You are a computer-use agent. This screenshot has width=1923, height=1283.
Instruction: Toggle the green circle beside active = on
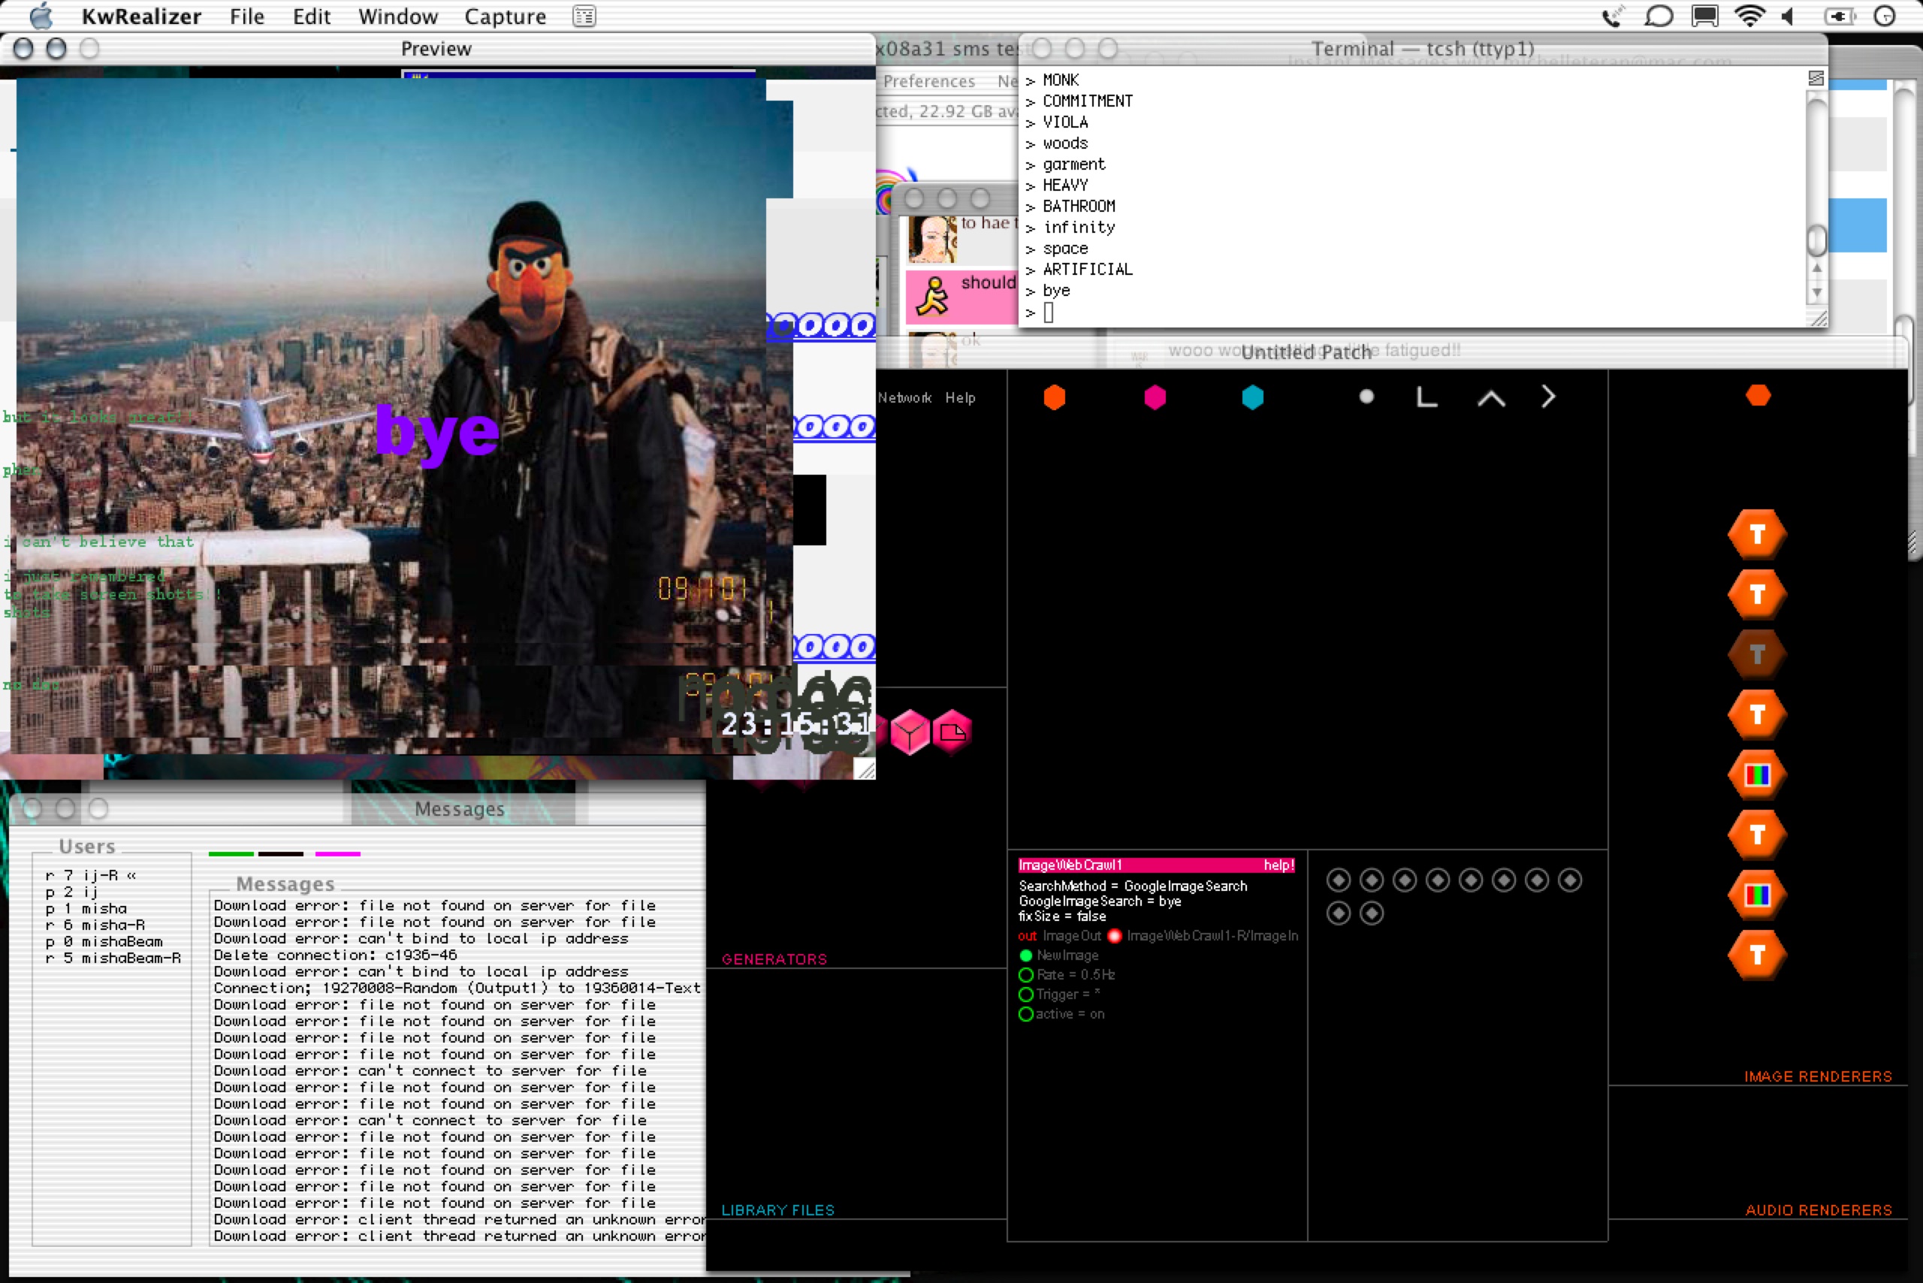(x=1026, y=1014)
